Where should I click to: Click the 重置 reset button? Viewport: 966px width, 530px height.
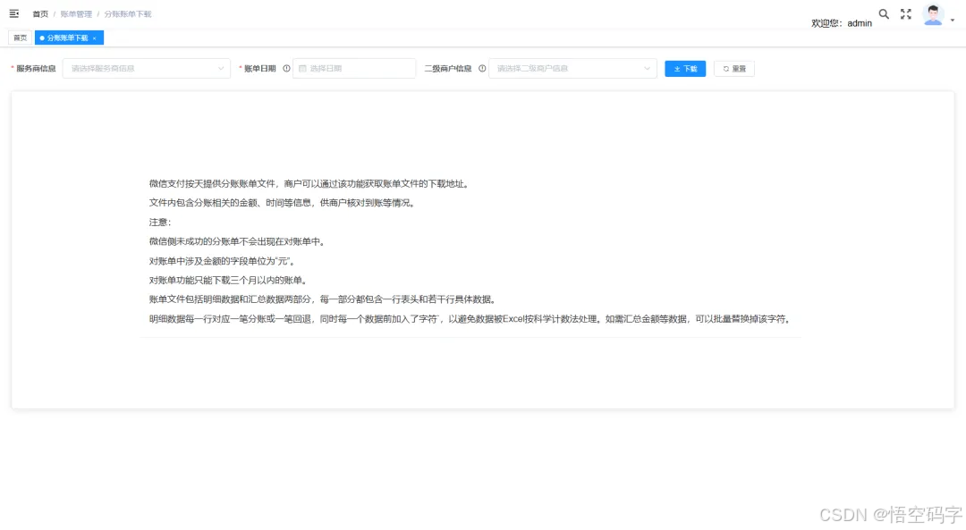pos(734,68)
